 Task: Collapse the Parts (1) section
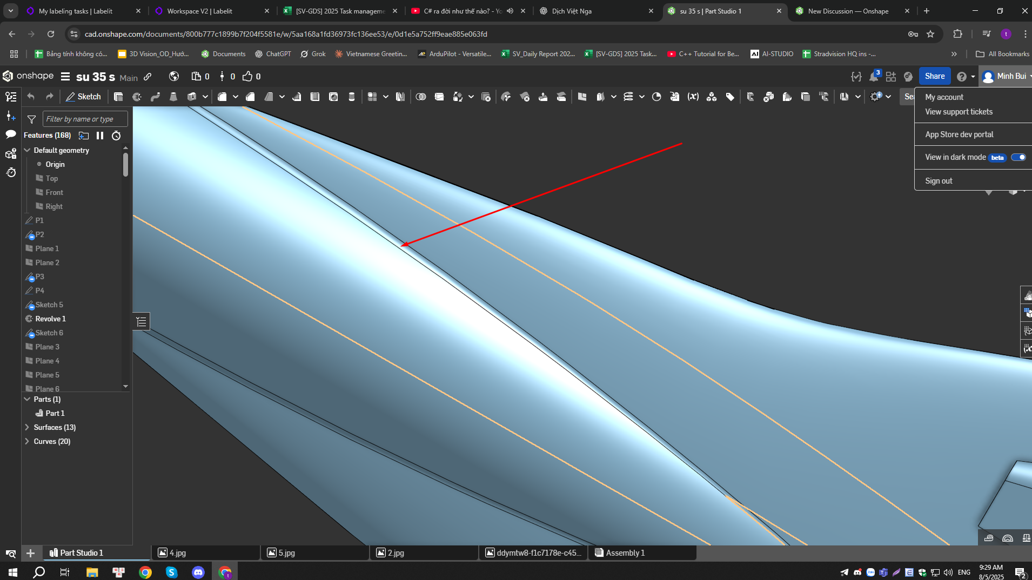[x=27, y=399]
